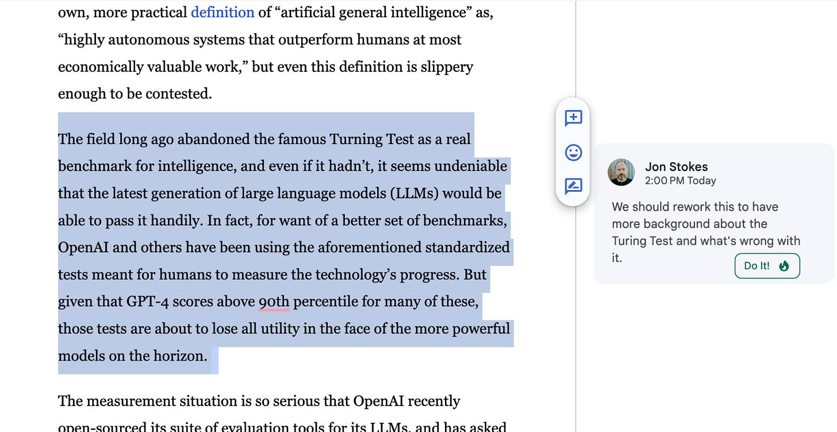Click the commenter name Jon Stokes

(x=676, y=167)
